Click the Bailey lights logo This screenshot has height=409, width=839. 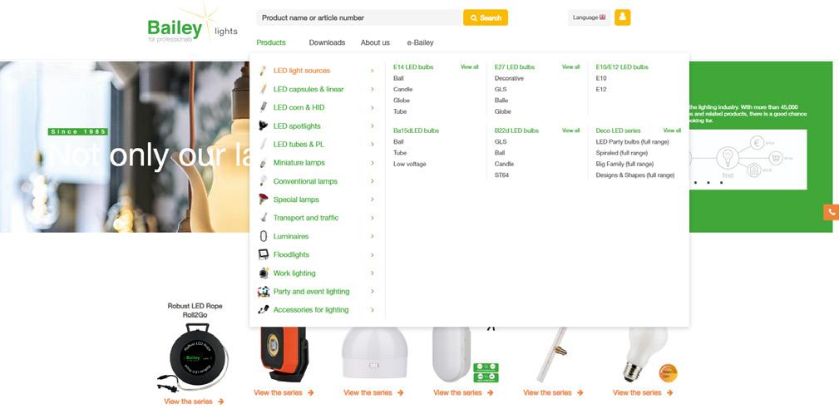pos(193,26)
